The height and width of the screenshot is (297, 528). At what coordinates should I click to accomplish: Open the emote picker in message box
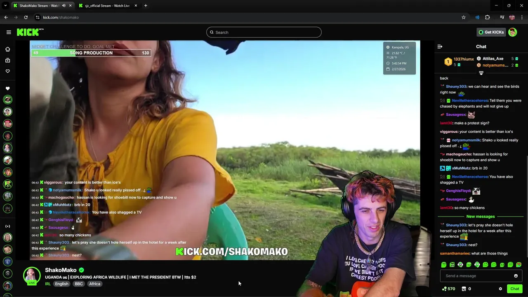tap(516, 276)
